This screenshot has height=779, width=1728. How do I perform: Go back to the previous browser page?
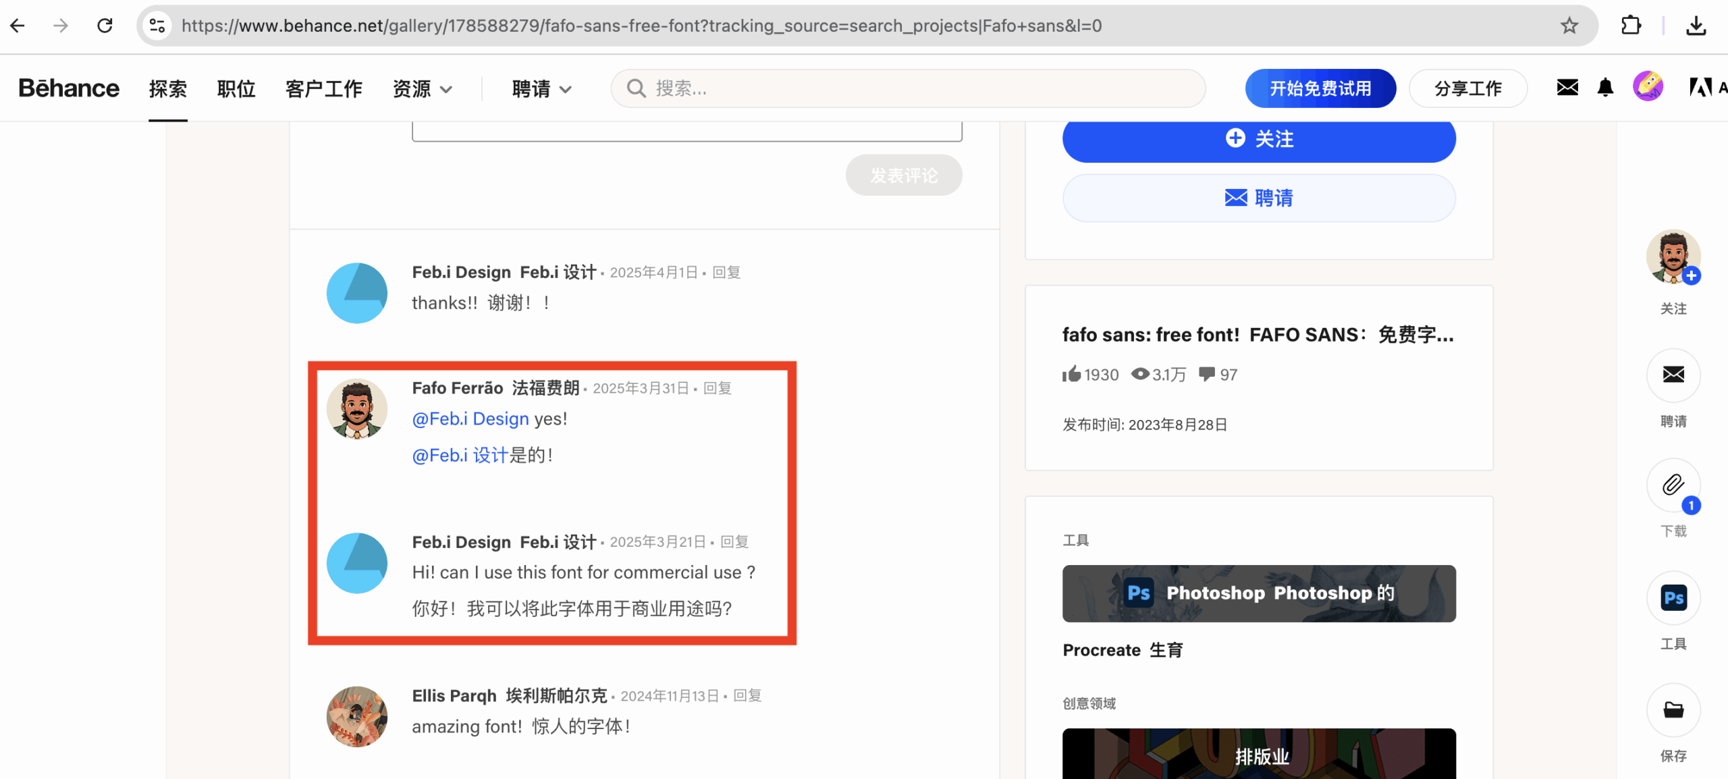(x=18, y=26)
